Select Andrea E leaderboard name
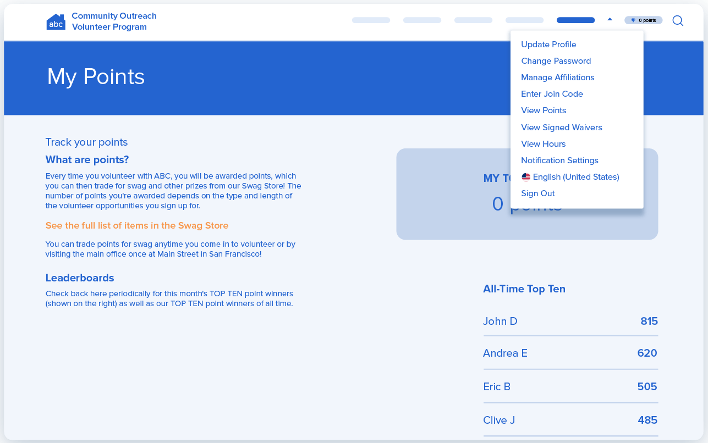This screenshot has width=708, height=443. tap(505, 353)
